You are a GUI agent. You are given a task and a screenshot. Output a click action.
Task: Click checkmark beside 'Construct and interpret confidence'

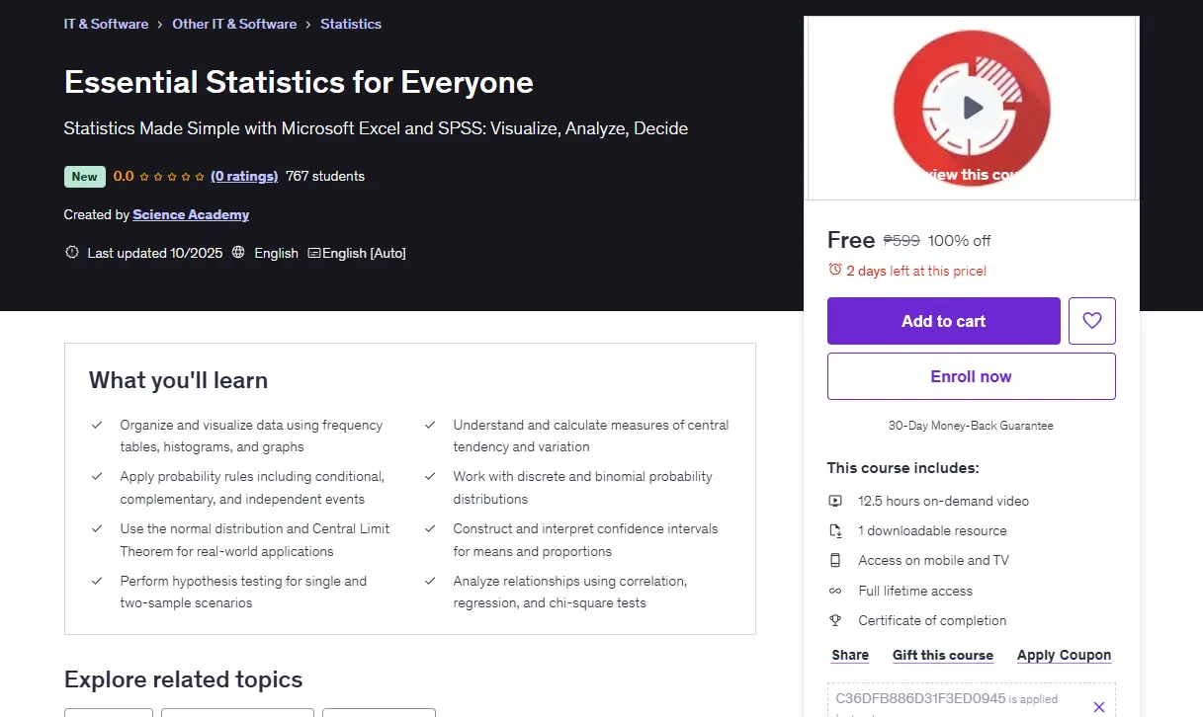430,528
